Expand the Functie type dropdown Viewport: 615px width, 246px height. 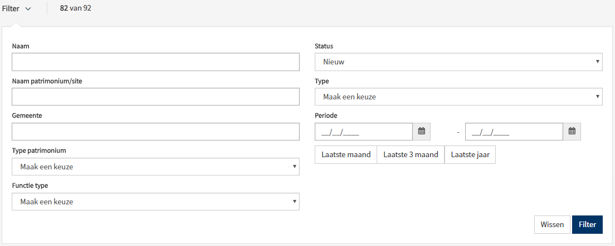click(x=155, y=202)
